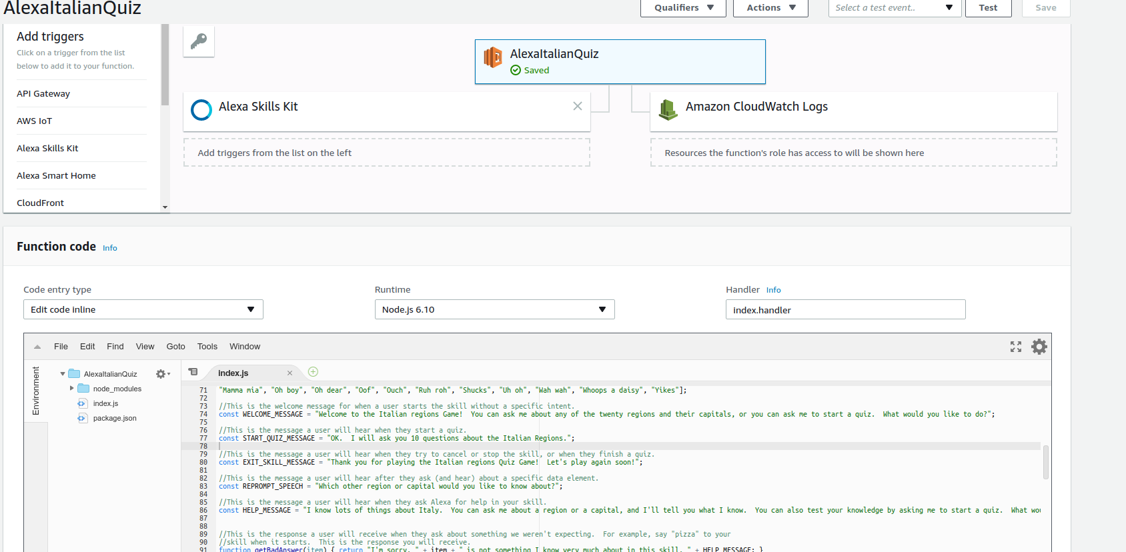Toggle fullscreen code editor icon
This screenshot has height=552, width=1126.
[x=1016, y=347]
